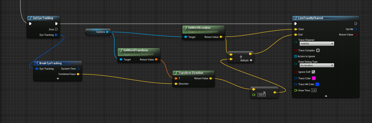
Task: Select the Get Eye Tracking node title
Action: [x=43, y=18]
